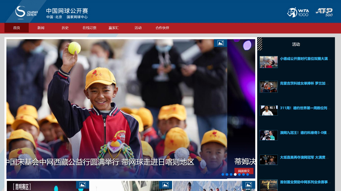Click the image icon on the 昆明赛区 card
Image resolution: width=341 pixels, height=191 pixels.
(83, 185)
